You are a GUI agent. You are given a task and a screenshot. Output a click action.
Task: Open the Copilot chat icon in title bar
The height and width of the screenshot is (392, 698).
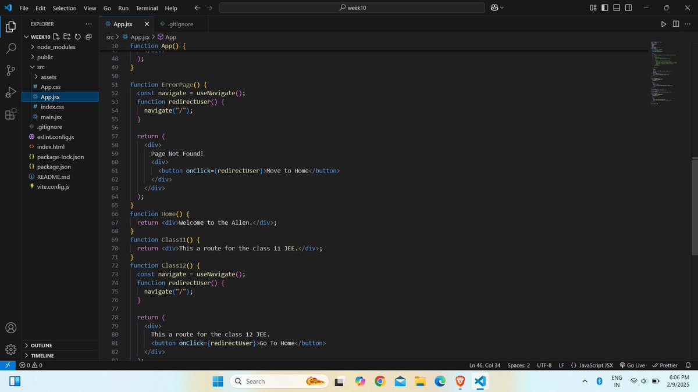pyautogui.click(x=494, y=8)
